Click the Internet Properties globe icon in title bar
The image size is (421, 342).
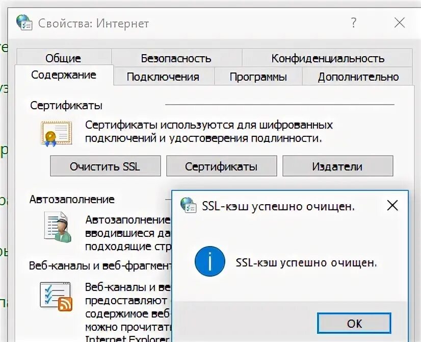tap(24, 22)
